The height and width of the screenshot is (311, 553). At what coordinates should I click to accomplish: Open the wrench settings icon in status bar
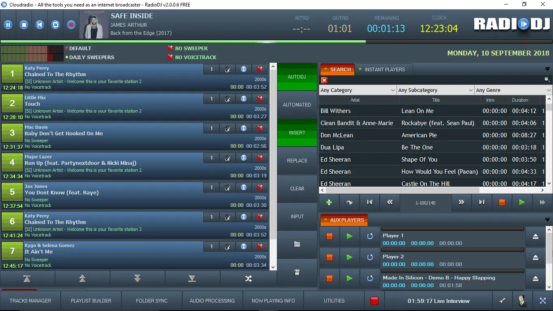pyautogui.click(x=502, y=300)
